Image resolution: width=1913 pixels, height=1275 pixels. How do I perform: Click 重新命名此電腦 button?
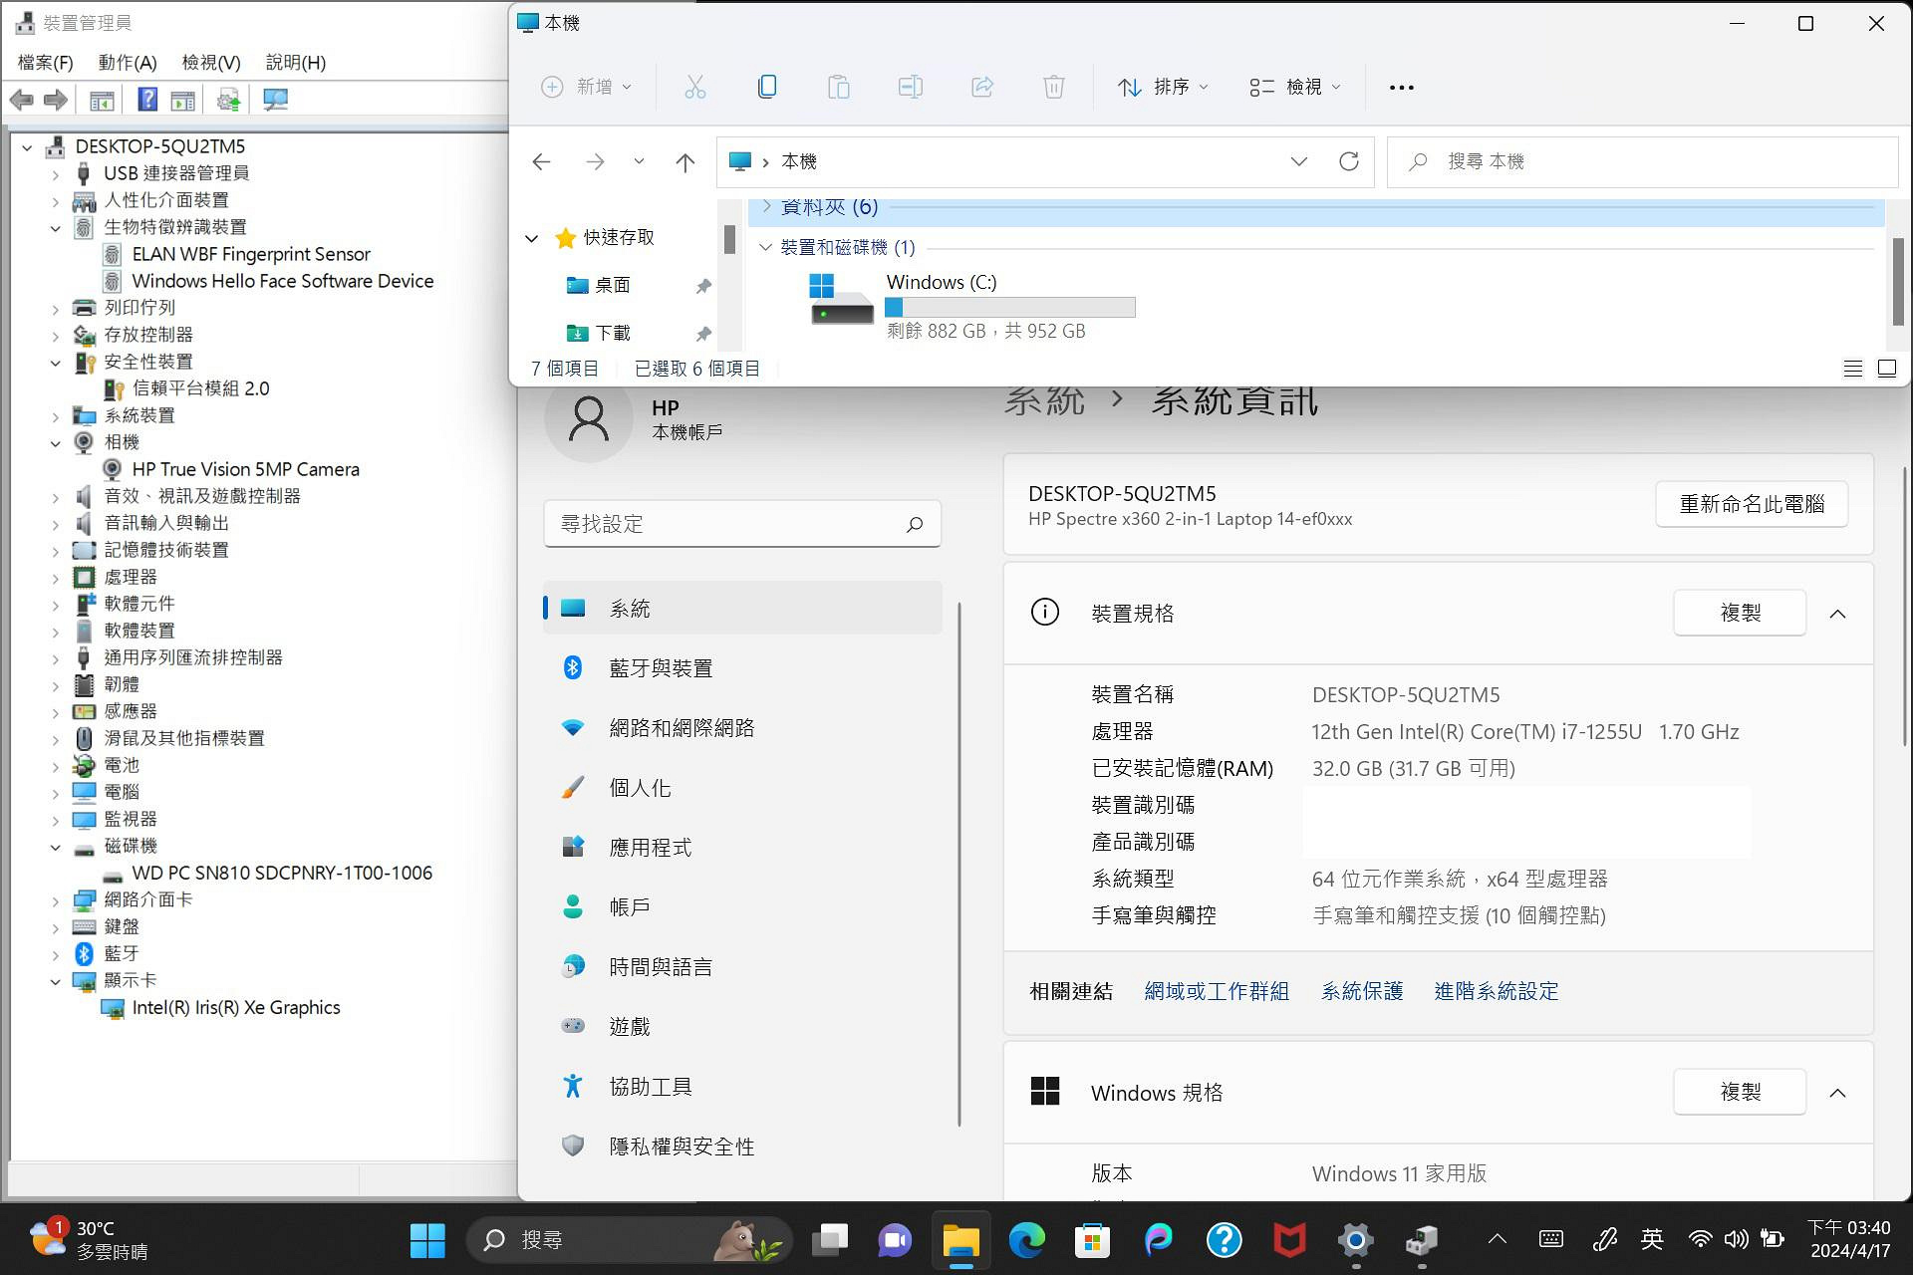click(1752, 504)
